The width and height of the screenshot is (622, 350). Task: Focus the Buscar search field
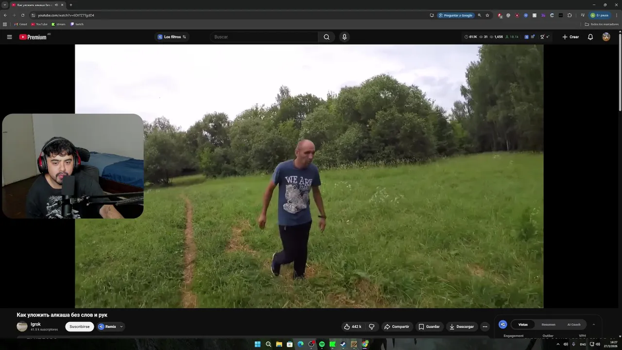pyautogui.click(x=265, y=37)
